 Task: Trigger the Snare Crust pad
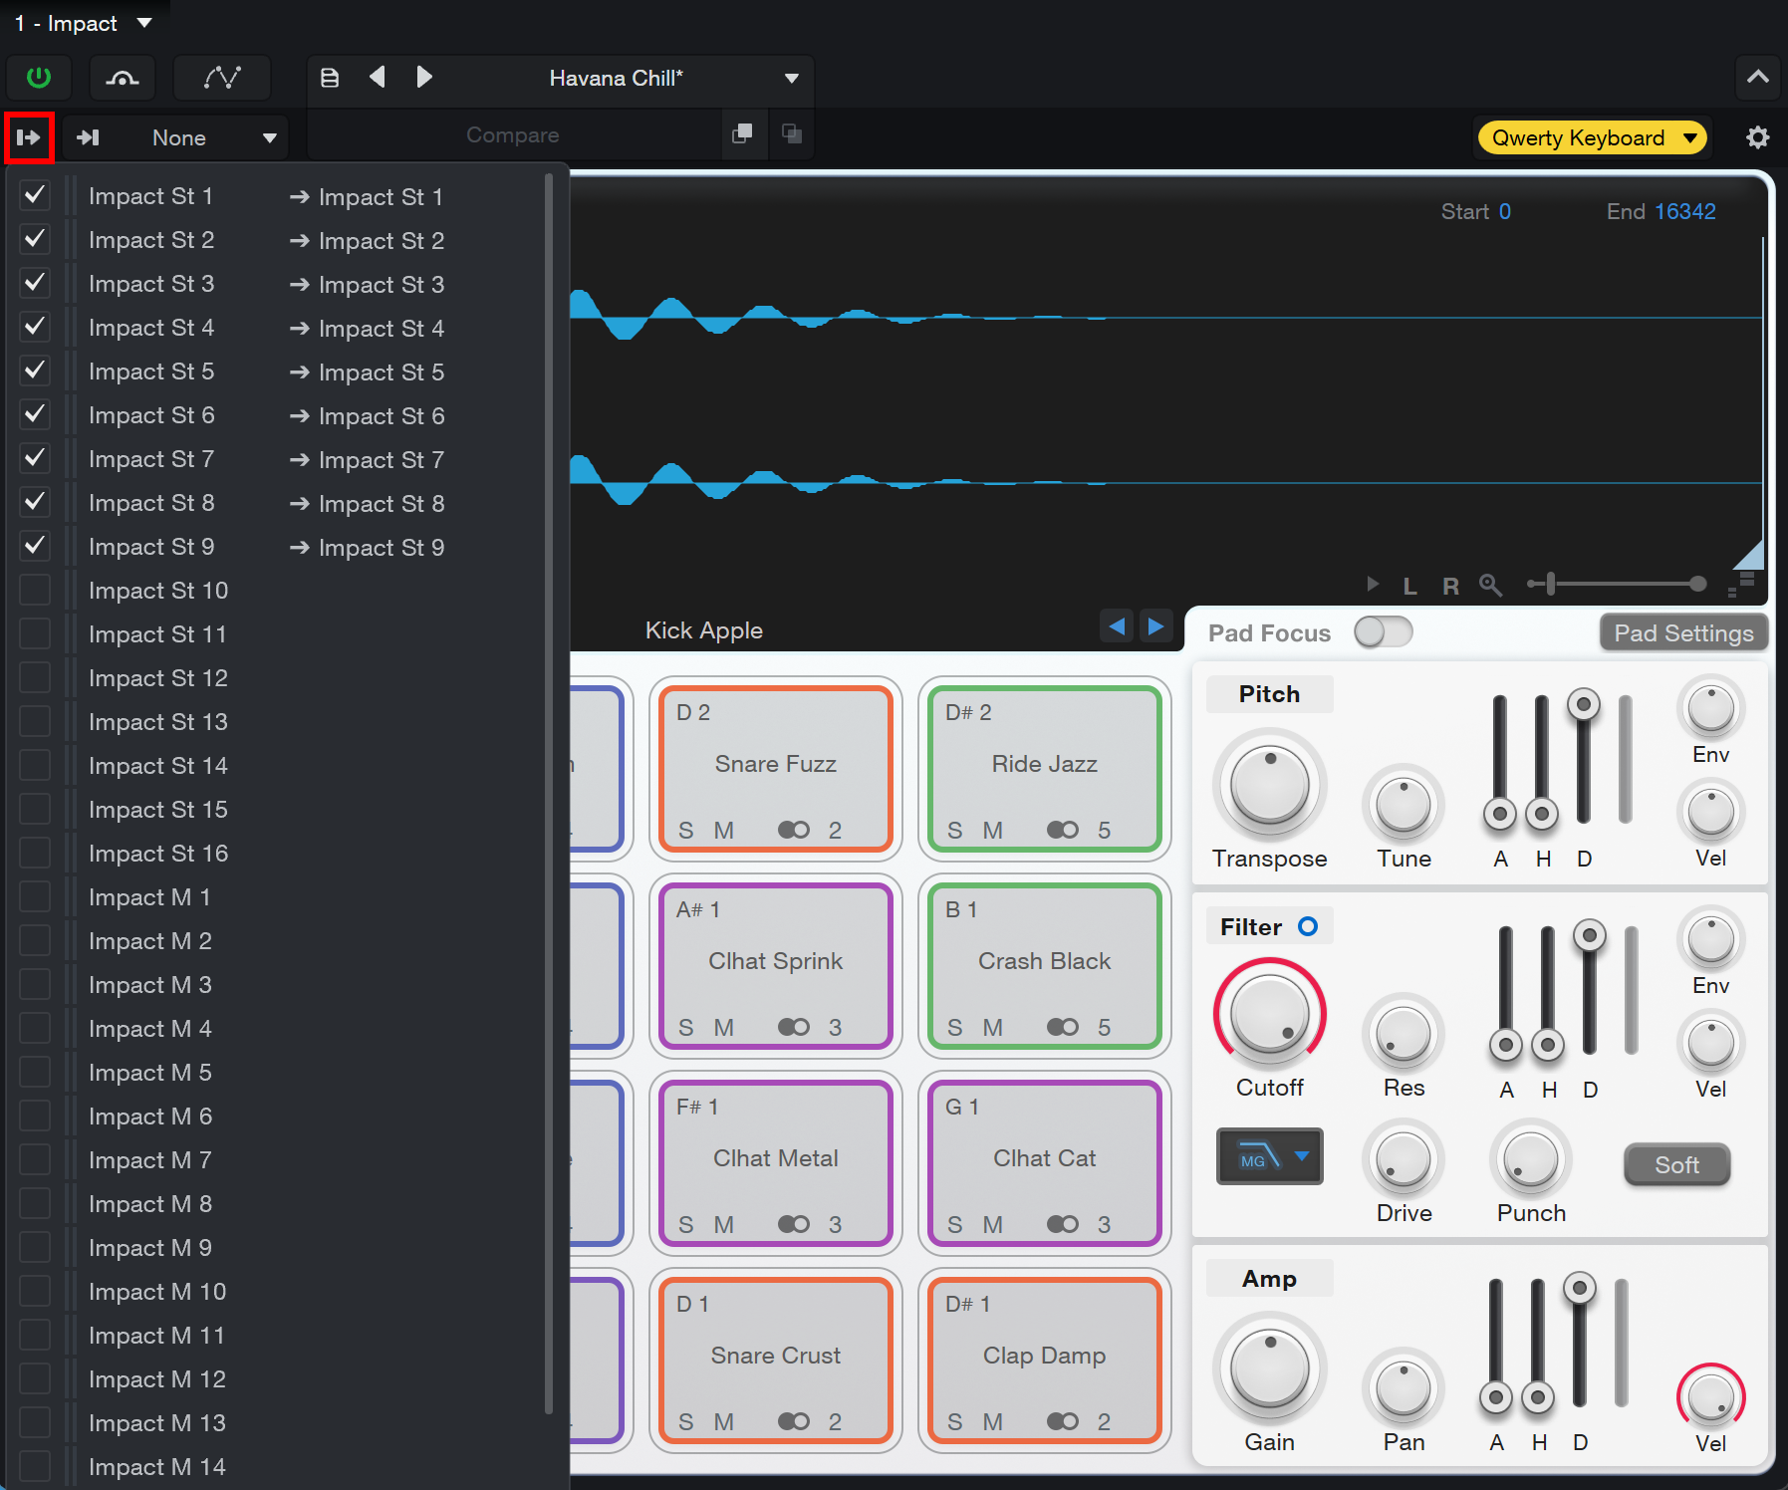(x=776, y=1360)
